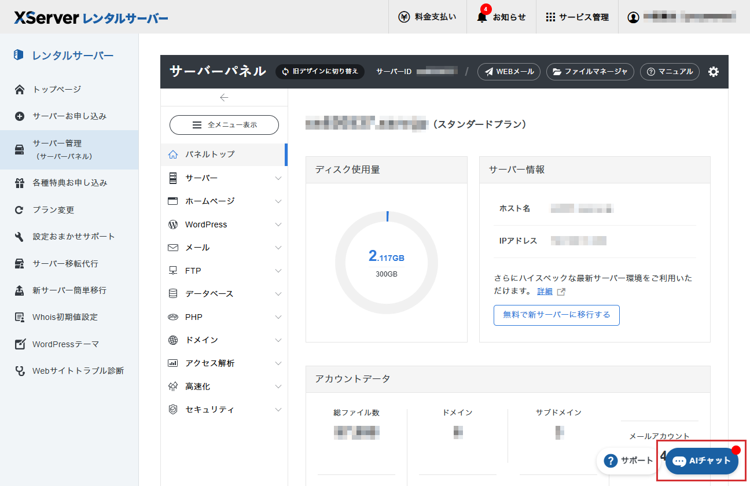This screenshot has width=750, height=486.
Task: Click the home icon beside トップページ
Action: [x=20, y=90]
